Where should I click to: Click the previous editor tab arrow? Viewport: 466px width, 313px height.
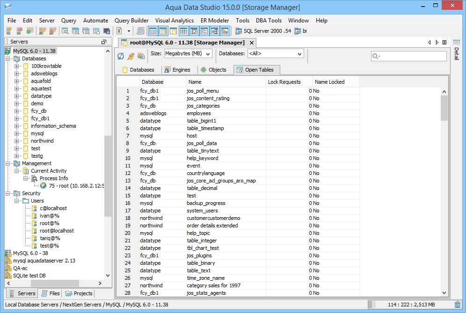[x=429, y=43]
